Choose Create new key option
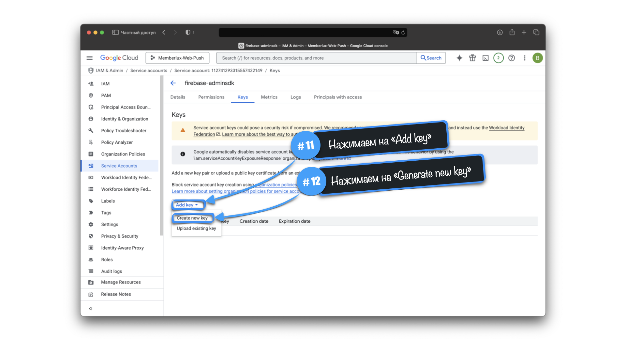626x352 pixels. click(192, 218)
